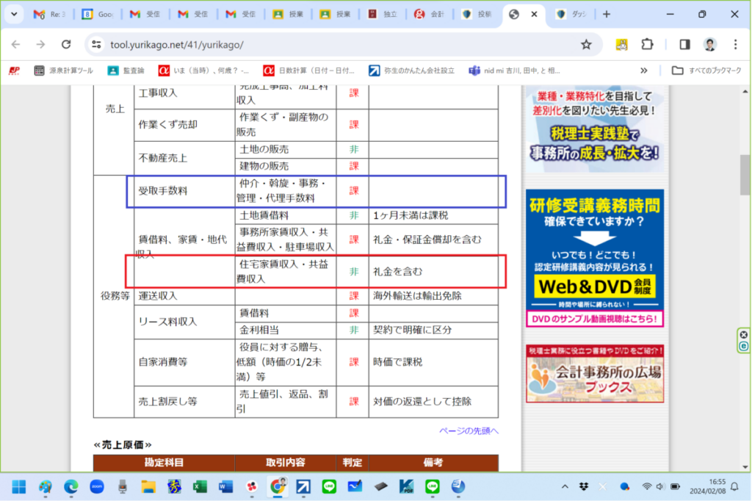Expand hidden icons with the tray chevron

565,486
